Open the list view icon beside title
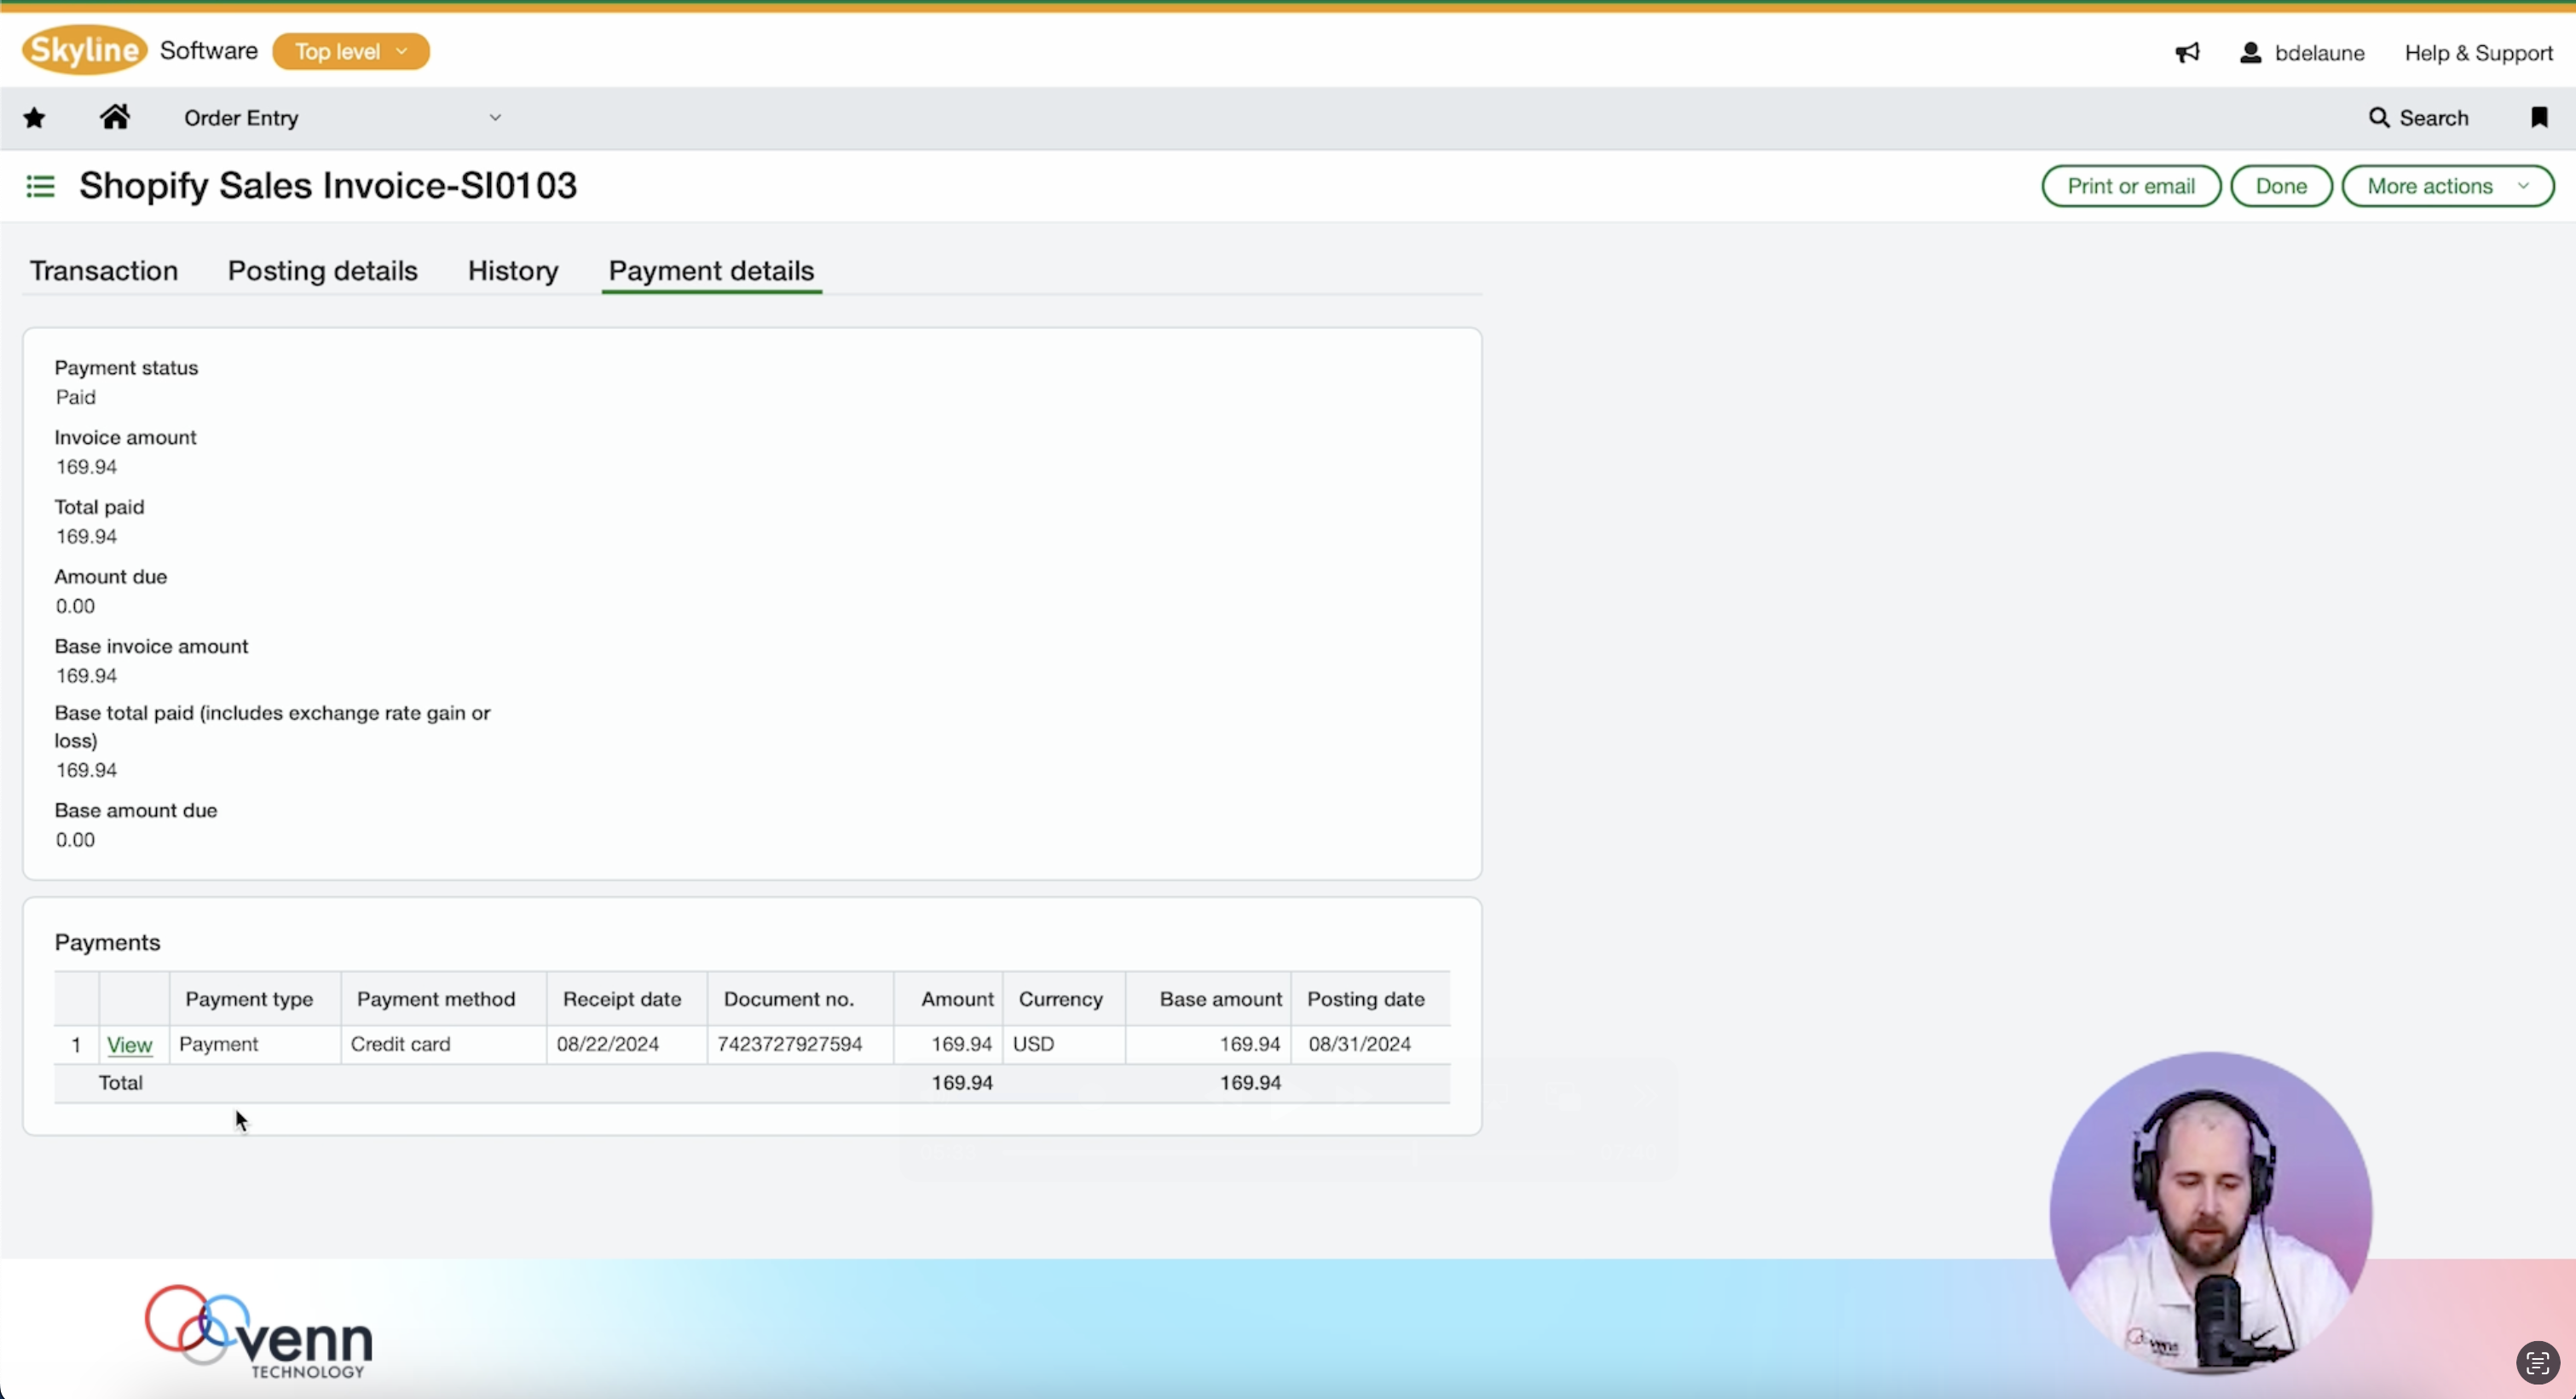This screenshot has height=1399, width=2576. click(40, 186)
